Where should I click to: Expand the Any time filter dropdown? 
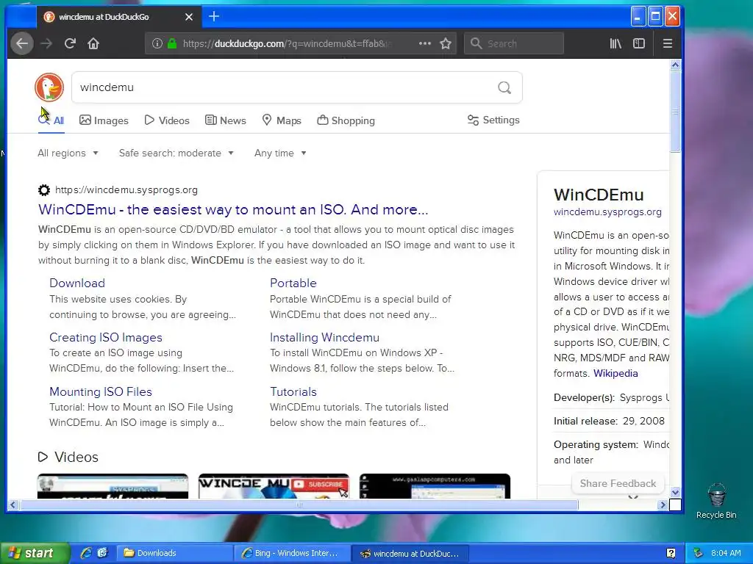(x=280, y=153)
